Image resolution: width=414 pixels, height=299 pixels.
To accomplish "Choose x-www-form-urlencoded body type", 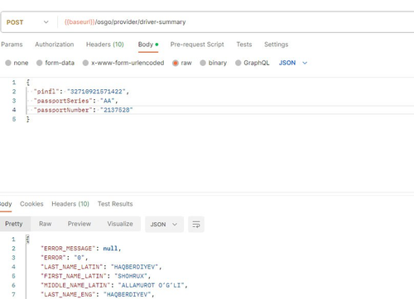I will [123, 63].
